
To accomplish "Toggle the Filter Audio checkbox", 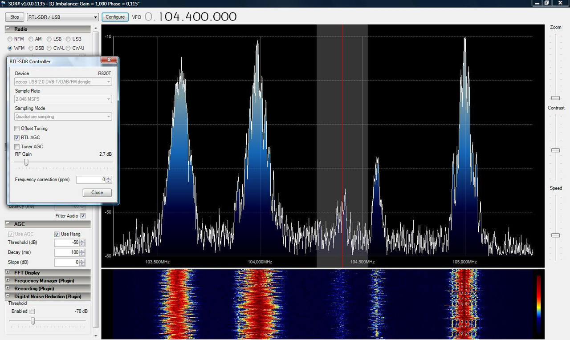I will click(x=83, y=216).
